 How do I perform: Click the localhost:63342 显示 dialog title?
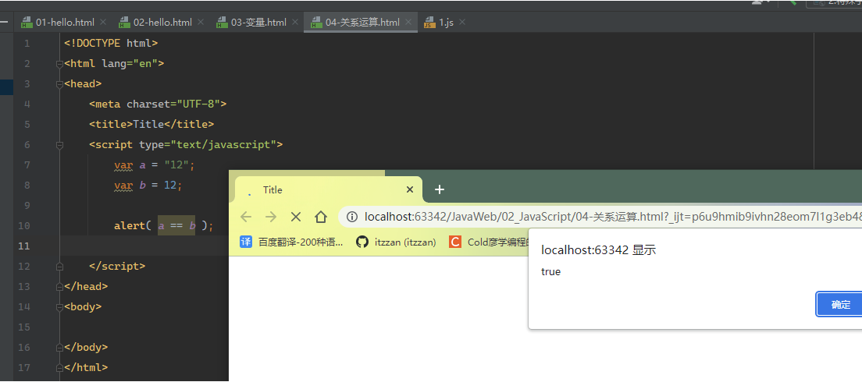point(599,250)
